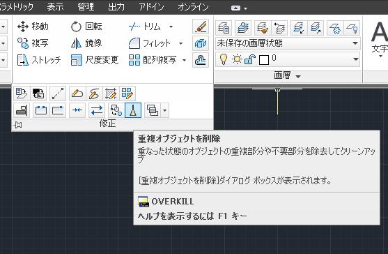Click the Layer Off bulb icon
Image resolution: width=388 pixels, height=254 pixels.
352,28
